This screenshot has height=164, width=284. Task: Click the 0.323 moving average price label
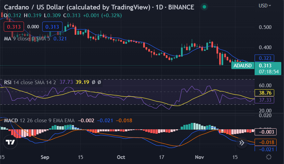(x=264, y=58)
